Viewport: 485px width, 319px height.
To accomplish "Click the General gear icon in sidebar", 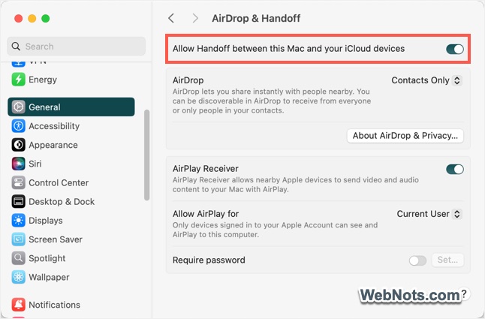I will 18,107.
